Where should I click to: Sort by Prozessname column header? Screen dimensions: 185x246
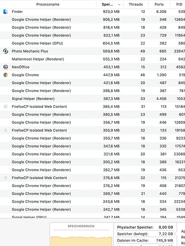pos(48,4)
